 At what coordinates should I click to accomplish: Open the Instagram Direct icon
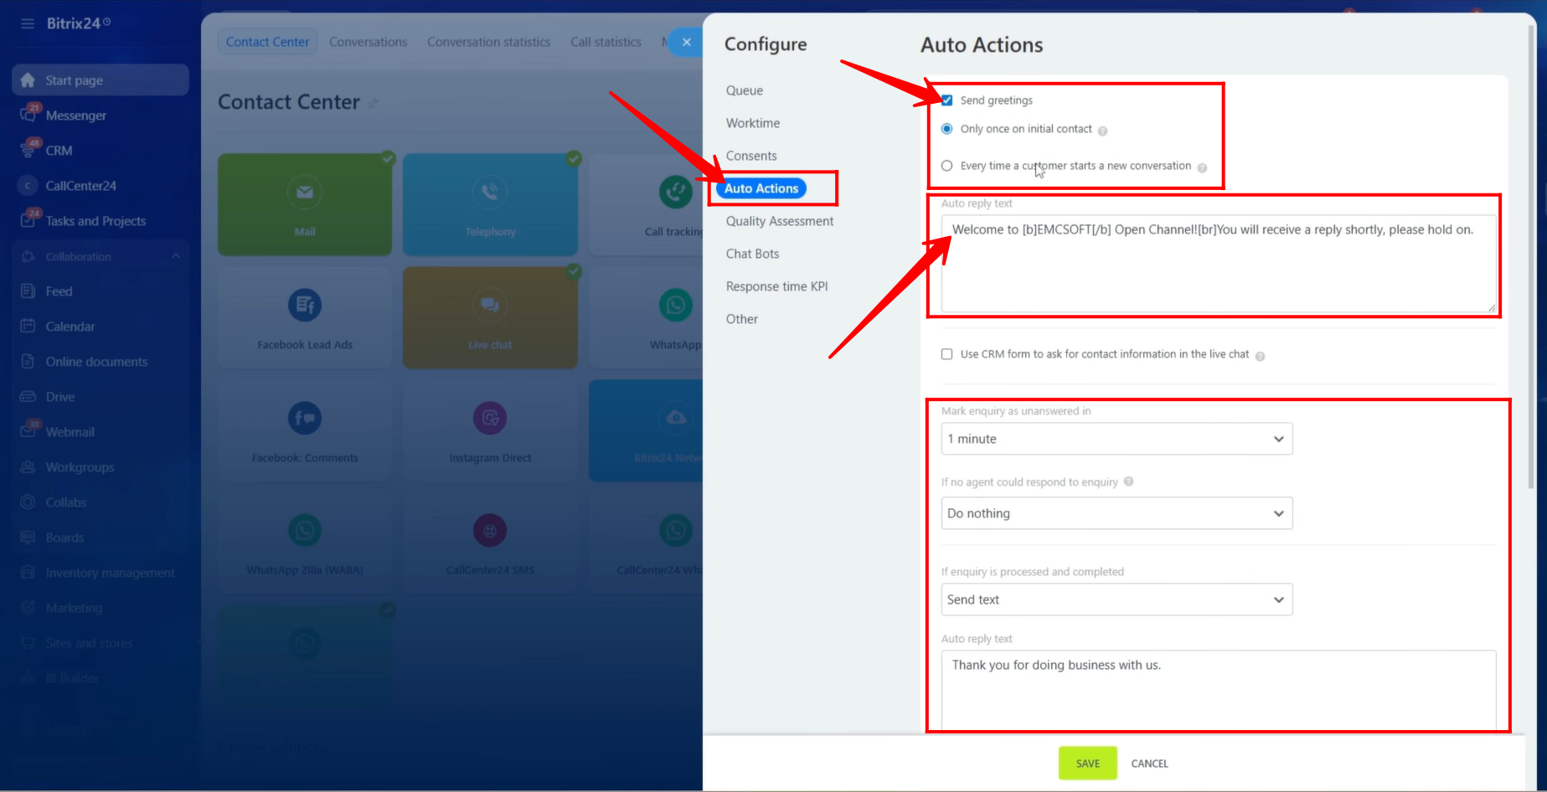click(490, 418)
